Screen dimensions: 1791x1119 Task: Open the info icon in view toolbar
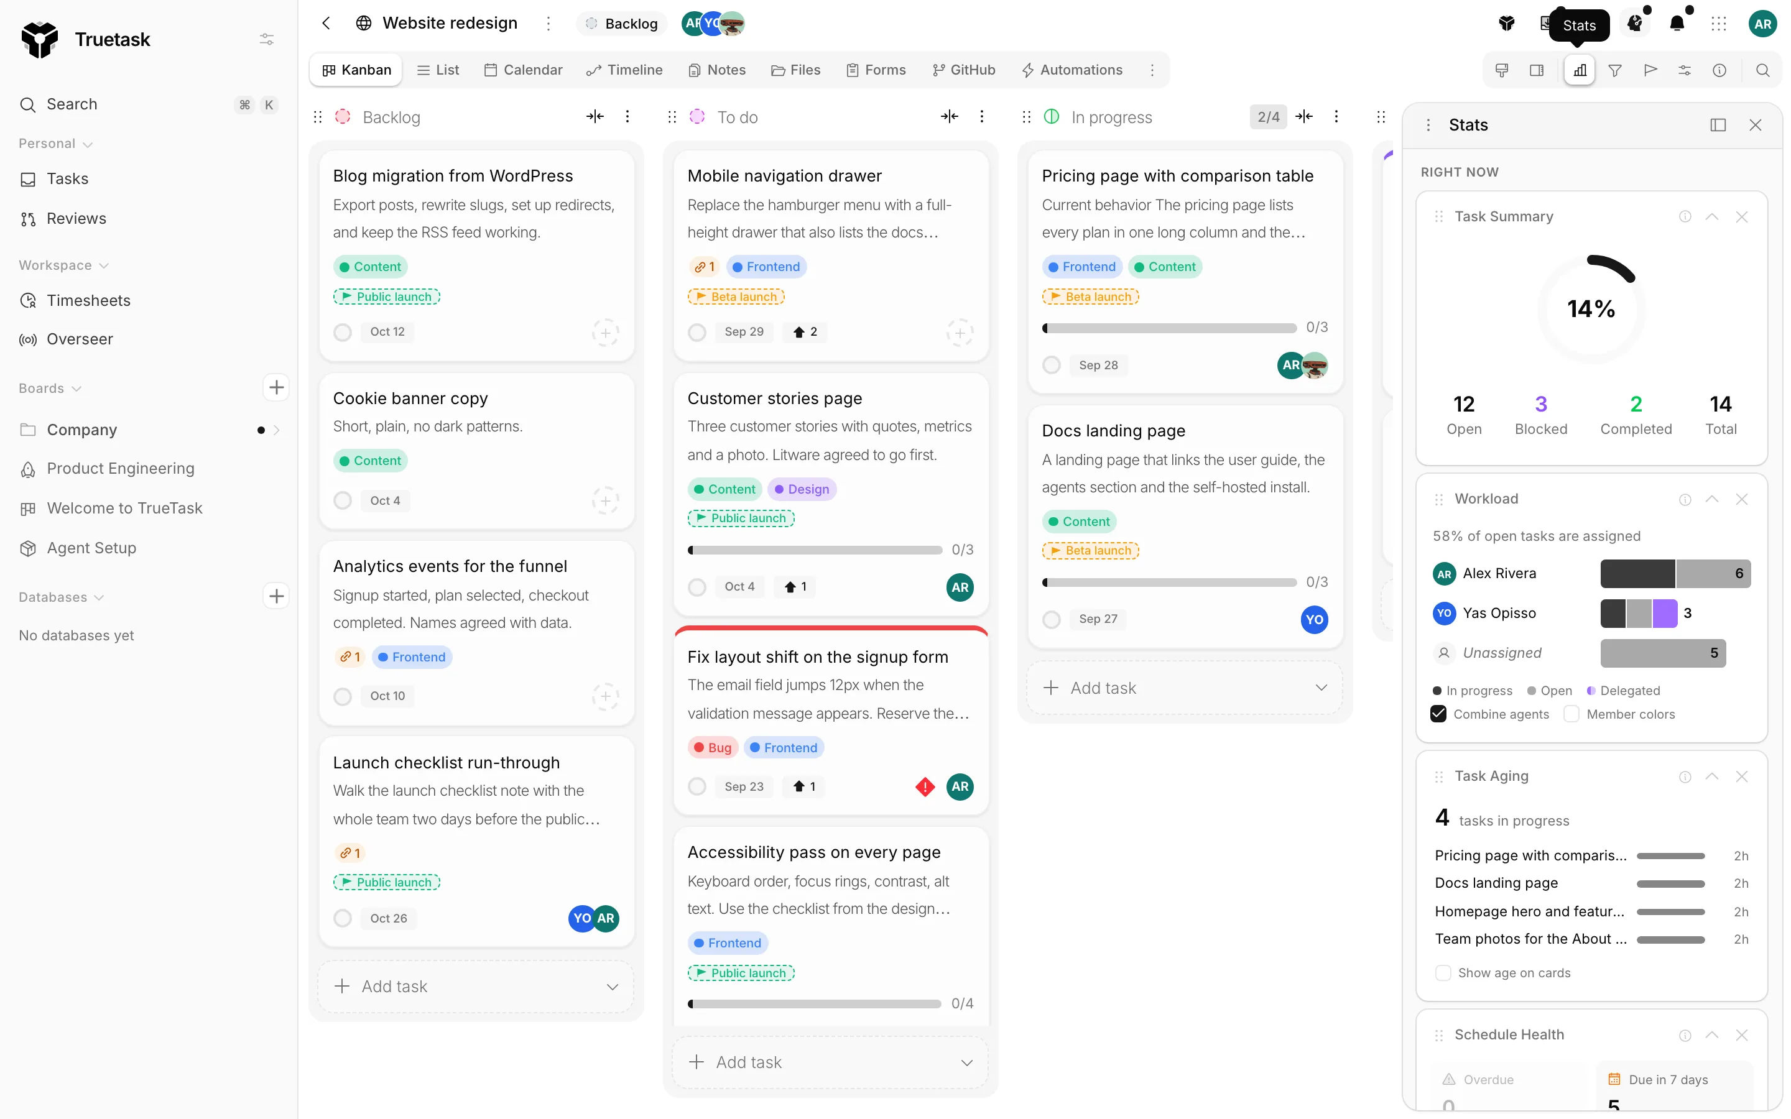(1719, 70)
